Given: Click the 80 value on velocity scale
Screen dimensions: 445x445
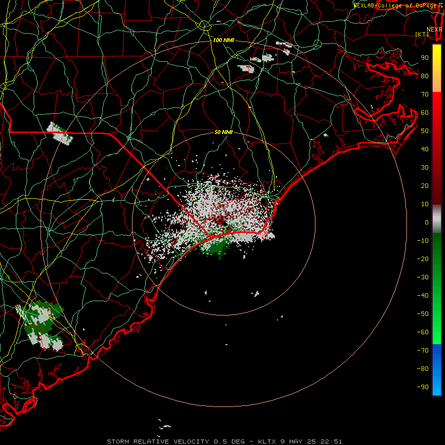Looking at the screenshot, I should point(425,76).
